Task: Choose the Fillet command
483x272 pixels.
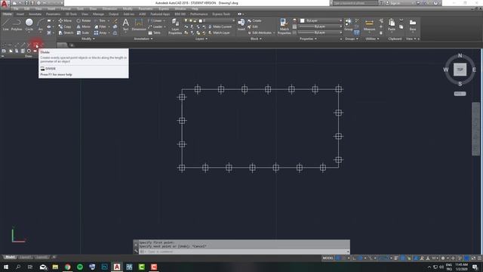Action: [x=100, y=27]
